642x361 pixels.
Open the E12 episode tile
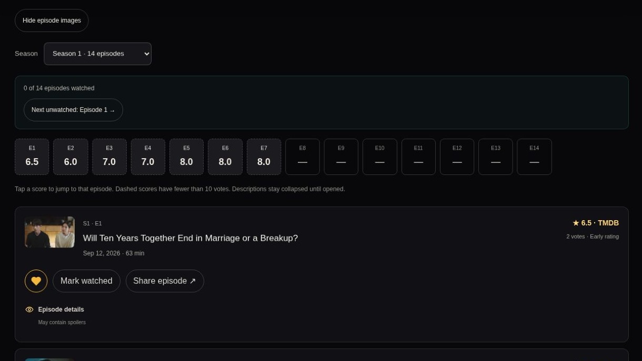click(x=457, y=157)
